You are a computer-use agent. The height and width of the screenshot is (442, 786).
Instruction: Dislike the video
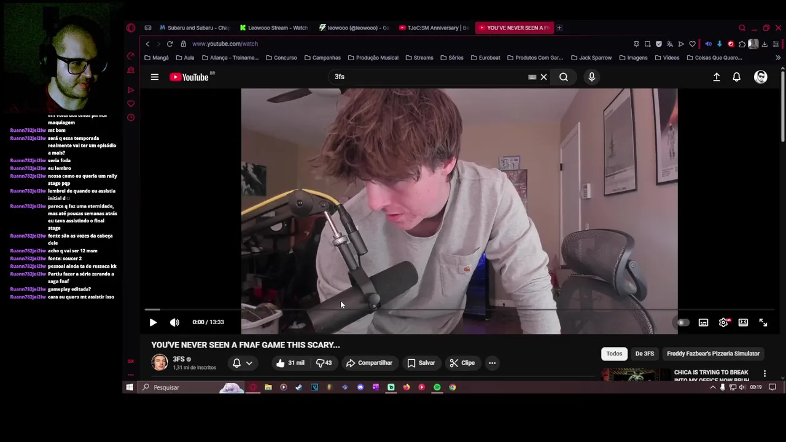point(324,363)
